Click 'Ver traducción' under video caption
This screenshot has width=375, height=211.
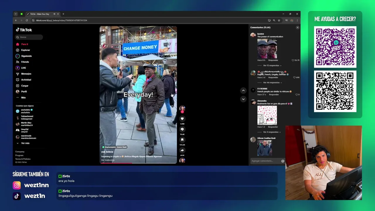(x=108, y=160)
